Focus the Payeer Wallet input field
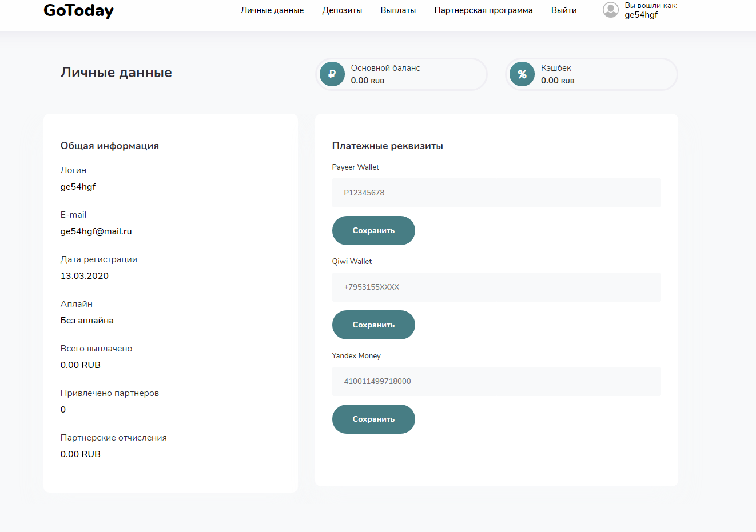The width and height of the screenshot is (756, 532). [496, 193]
